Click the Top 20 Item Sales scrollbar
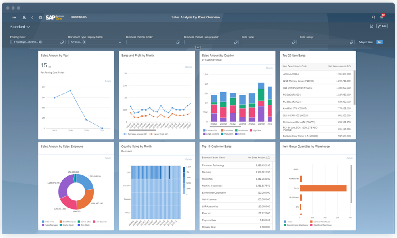 (x=354, y=88)
